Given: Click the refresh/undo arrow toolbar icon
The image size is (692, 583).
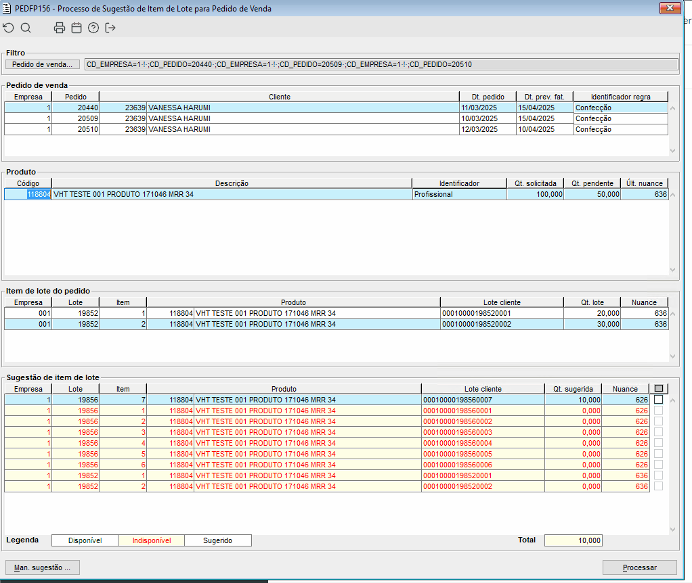Looking at the screenshot, I should [8, 28].
